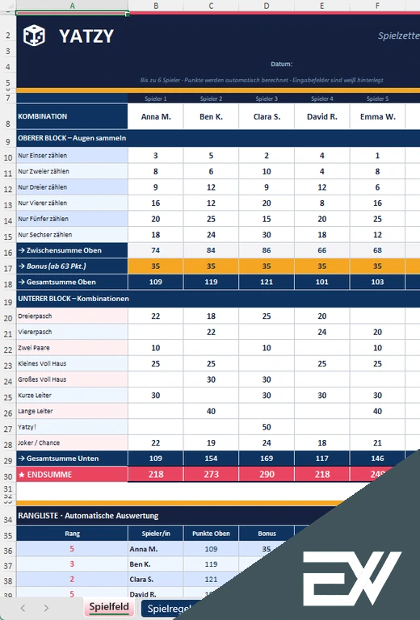
Task: Select player name cell Clara S.
Action: point(267,116)
